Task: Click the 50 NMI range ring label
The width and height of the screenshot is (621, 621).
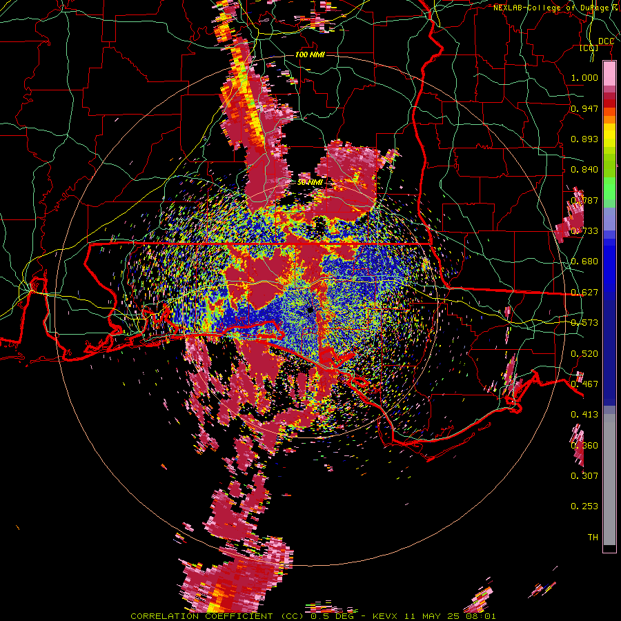Action: [310, 183]
